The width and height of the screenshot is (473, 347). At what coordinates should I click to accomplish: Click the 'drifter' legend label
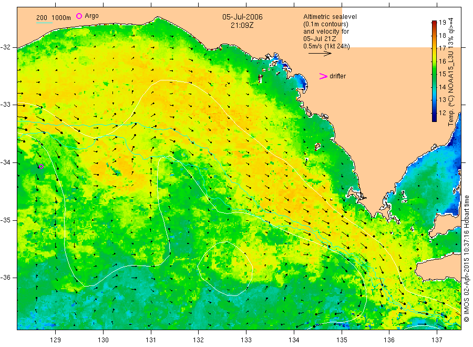337,76
